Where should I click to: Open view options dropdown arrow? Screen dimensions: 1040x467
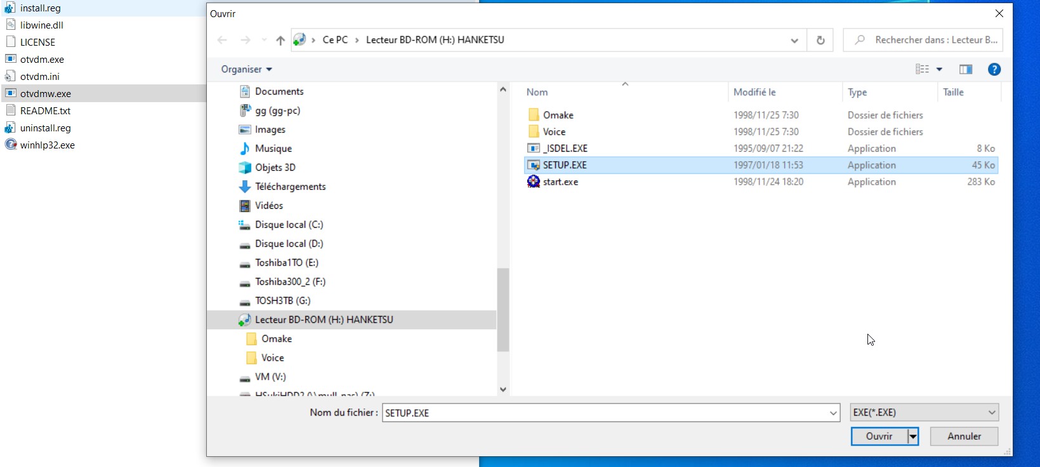[x=939, y=69]
